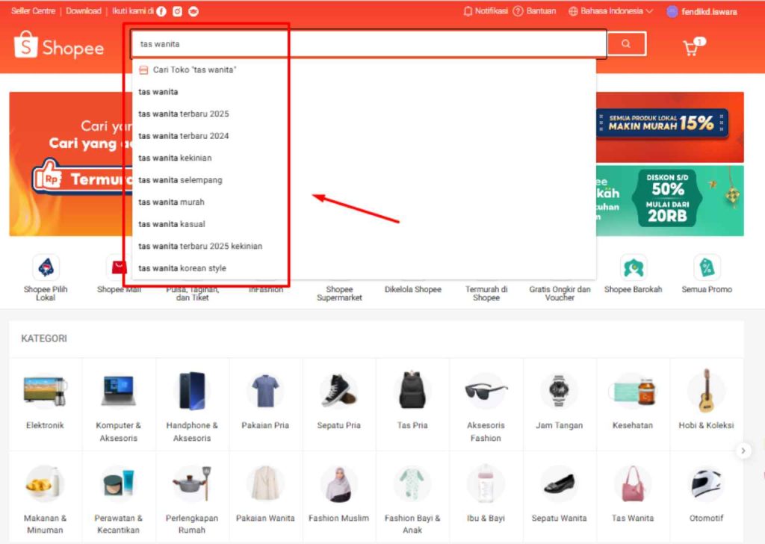
Task: Open Shopee Instagram page icon
Action: 178,11
